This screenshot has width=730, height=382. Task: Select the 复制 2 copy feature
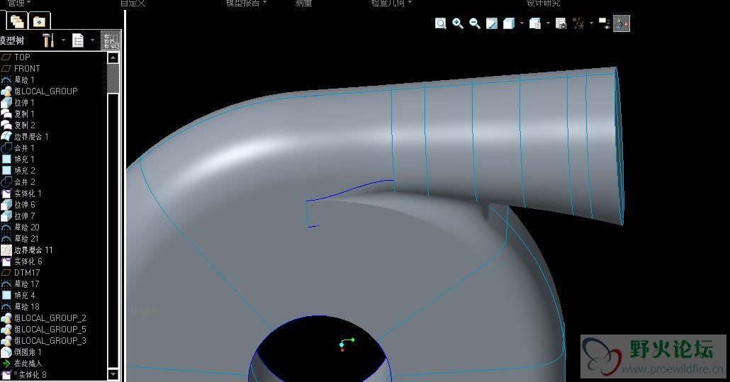coord(18,125)
